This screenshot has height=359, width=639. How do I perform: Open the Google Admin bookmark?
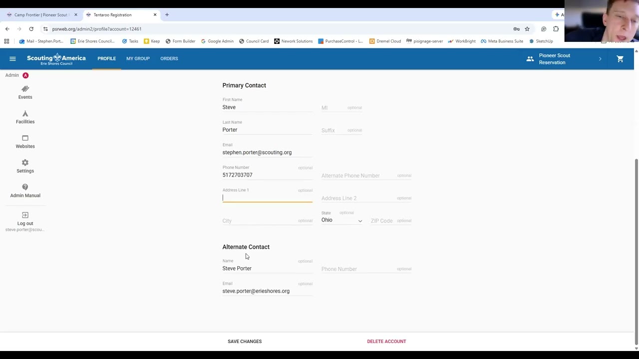217,41
